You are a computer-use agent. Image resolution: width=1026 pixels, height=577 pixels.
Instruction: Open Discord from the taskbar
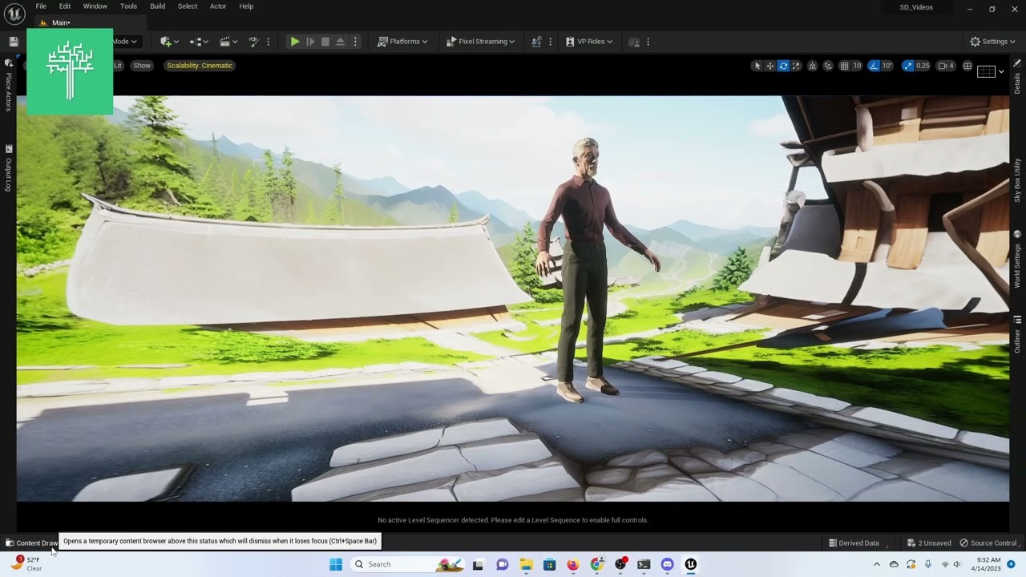(667, 564)
